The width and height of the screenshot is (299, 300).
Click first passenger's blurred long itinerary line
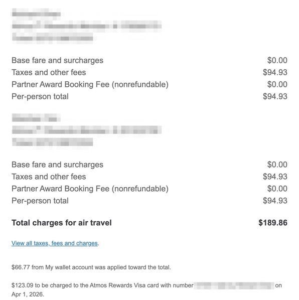pos(87,26)
